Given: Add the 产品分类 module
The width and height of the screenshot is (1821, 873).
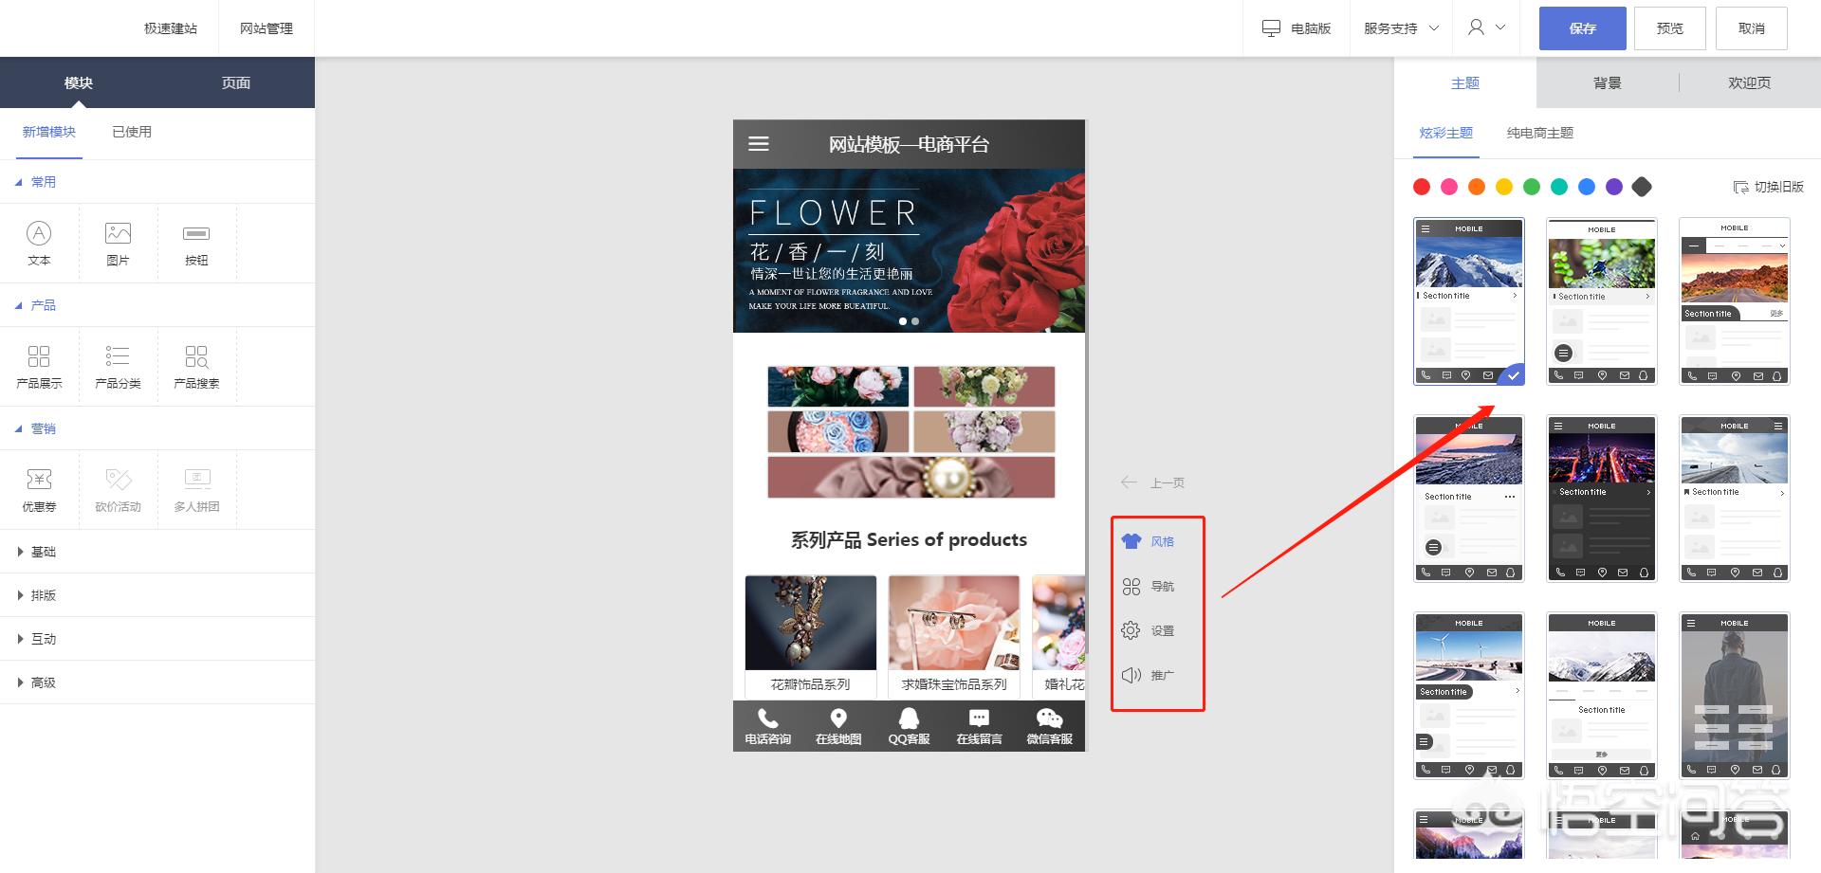Looking at the screenshot, I should [118, 367].
